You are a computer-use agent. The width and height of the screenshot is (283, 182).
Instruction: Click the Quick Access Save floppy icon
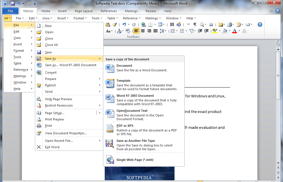12,3
